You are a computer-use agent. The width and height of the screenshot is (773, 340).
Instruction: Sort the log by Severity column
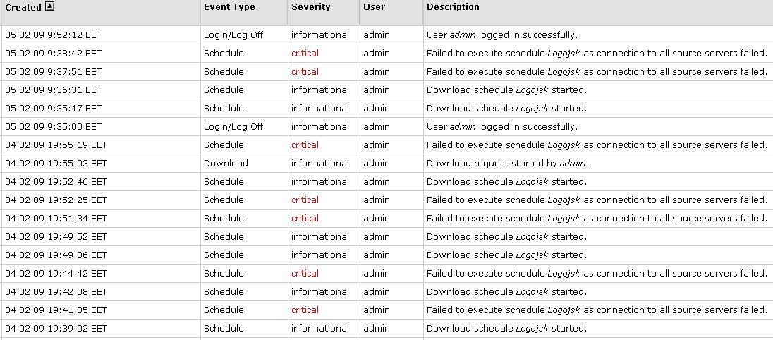[x=310, y=7]
